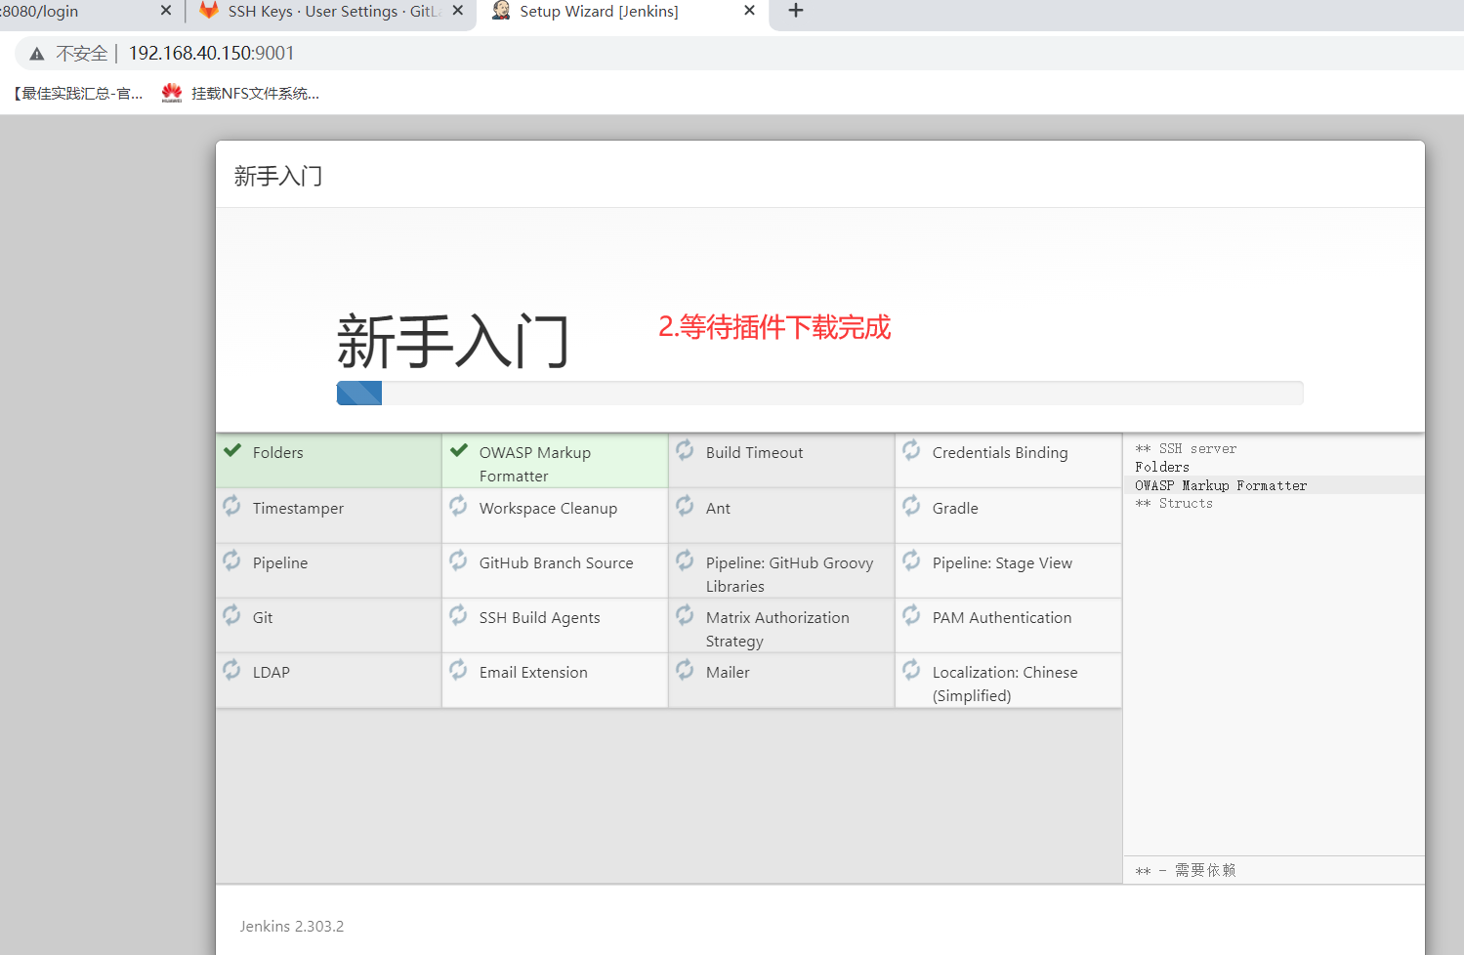Click the pending icon for GitHub Branch Source
Image resolution: width=1464 pixels, height=955 pixels.
tap(458, 561)
